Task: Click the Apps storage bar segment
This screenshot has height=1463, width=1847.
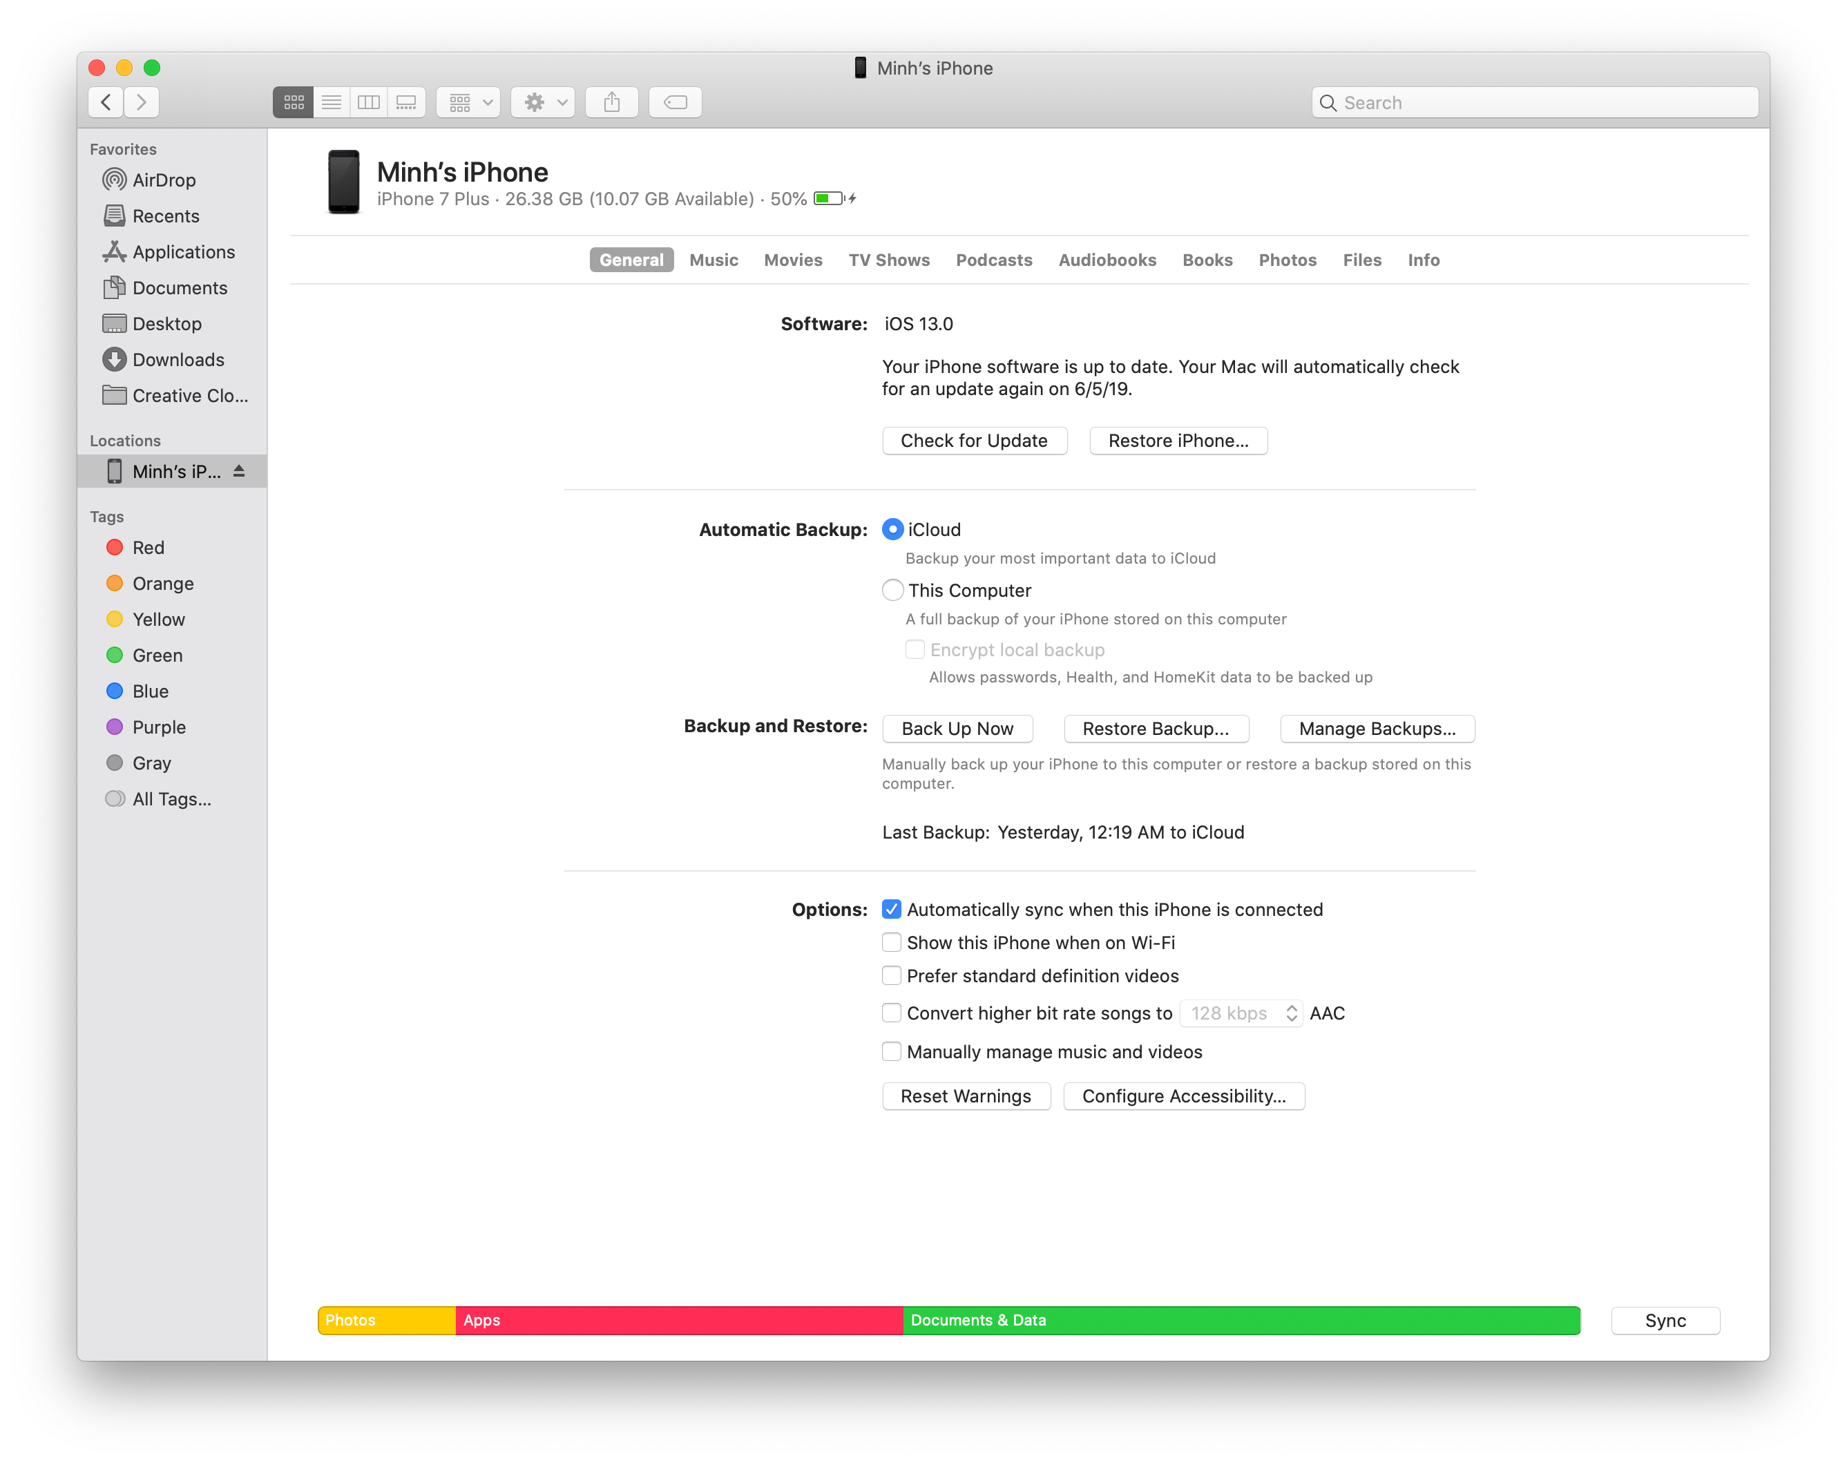Action: [x=679, y=1321]
